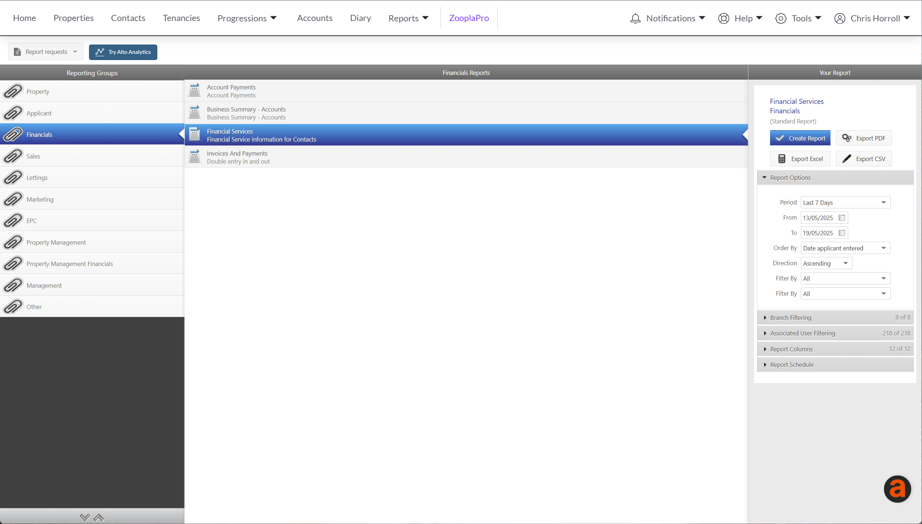The height and width of the screenshot is (524, 922).
Task: Click the Help lifebuoy icon
Action: [x=723, y=18]
